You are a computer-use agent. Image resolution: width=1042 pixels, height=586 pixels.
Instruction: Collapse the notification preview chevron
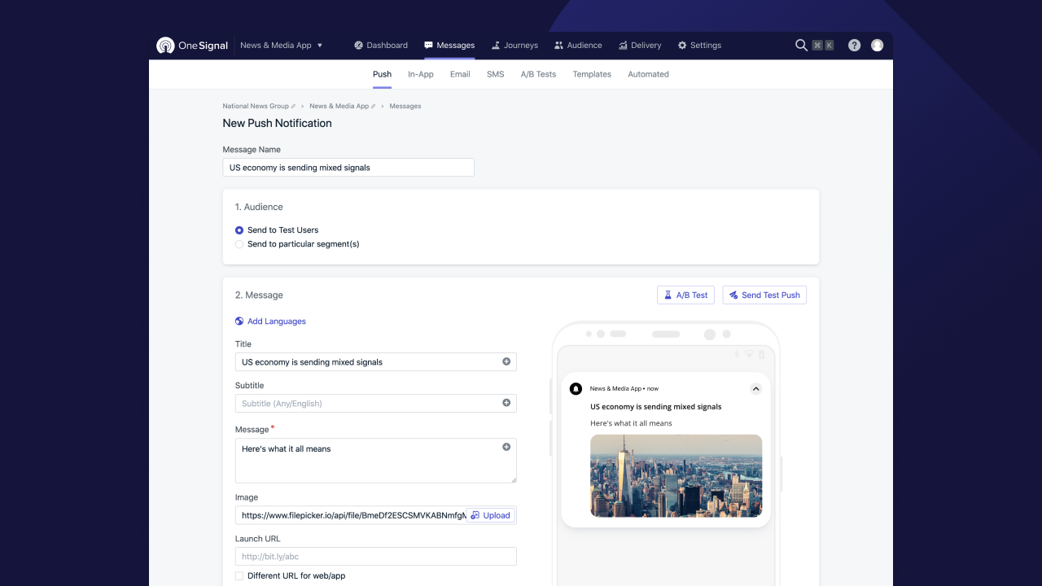click(x=755, y=389)
